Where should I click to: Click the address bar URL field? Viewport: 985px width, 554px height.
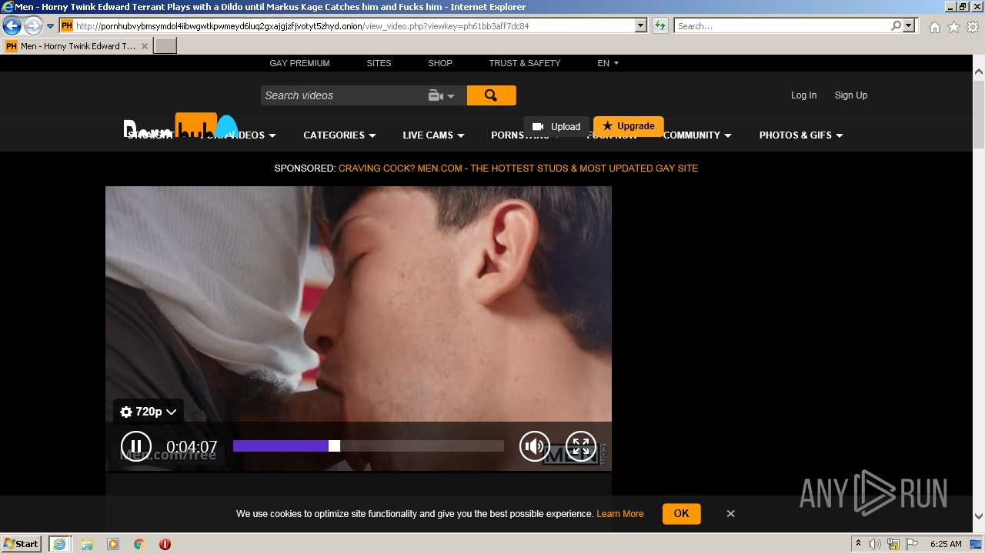coord(346,25)
